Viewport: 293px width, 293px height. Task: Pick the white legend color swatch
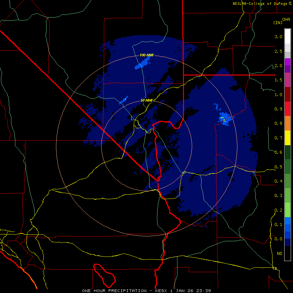(x=287, y=36)
